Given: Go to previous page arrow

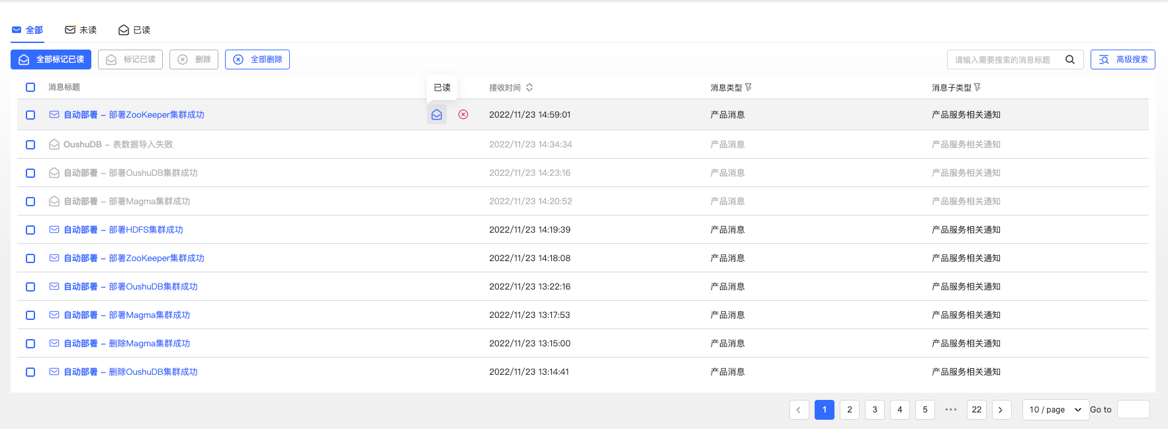Looking at the screenshot, I should 799,410.
